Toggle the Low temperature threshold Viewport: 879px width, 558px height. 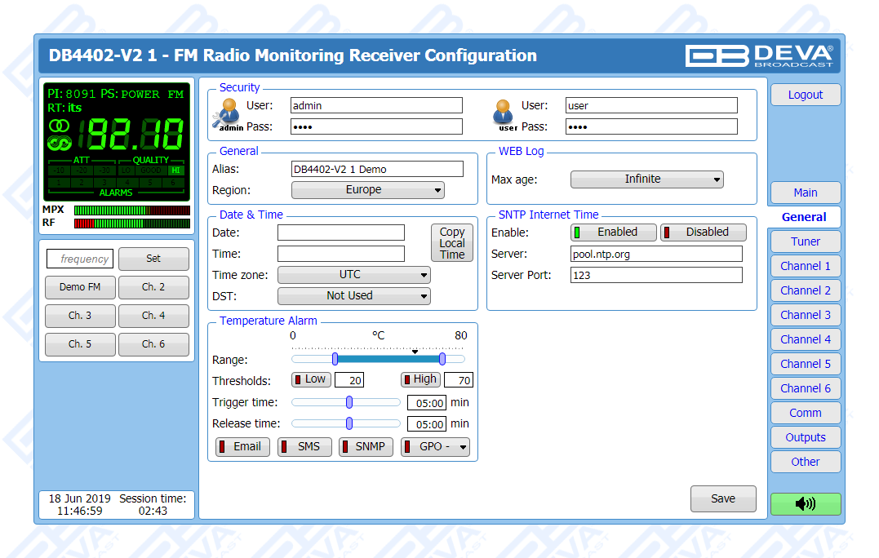(x=310, y=379)
